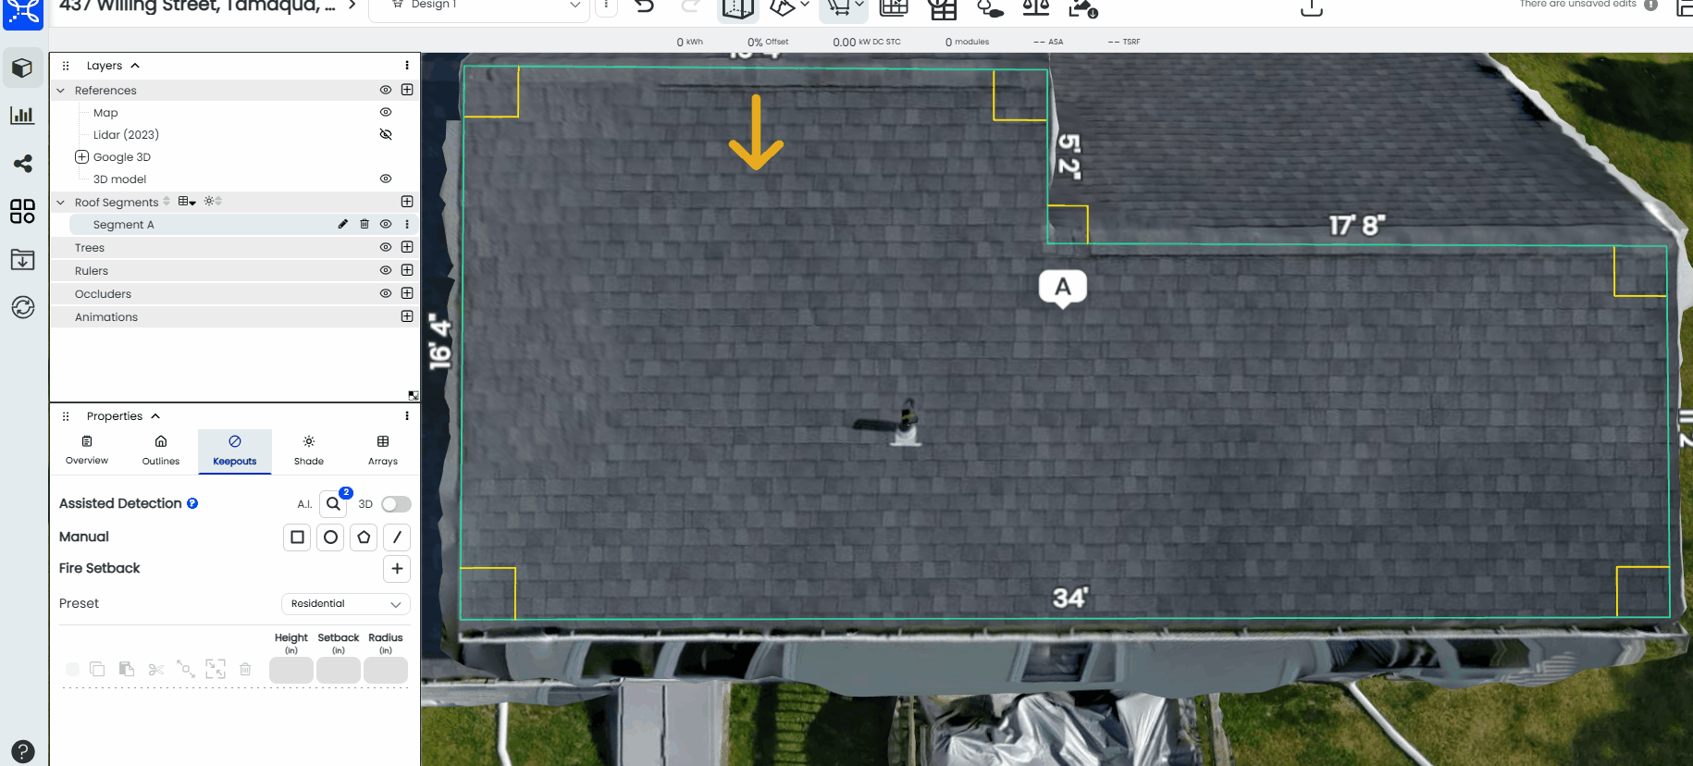Open the 3D cube view in sidebar
Image resolution: width=1693 pixels, height=766 pixels.
[x=23, y=68]
